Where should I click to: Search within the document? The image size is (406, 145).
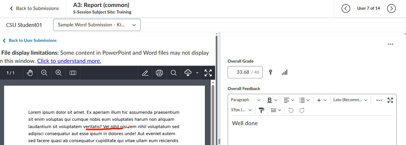point(174,73)
